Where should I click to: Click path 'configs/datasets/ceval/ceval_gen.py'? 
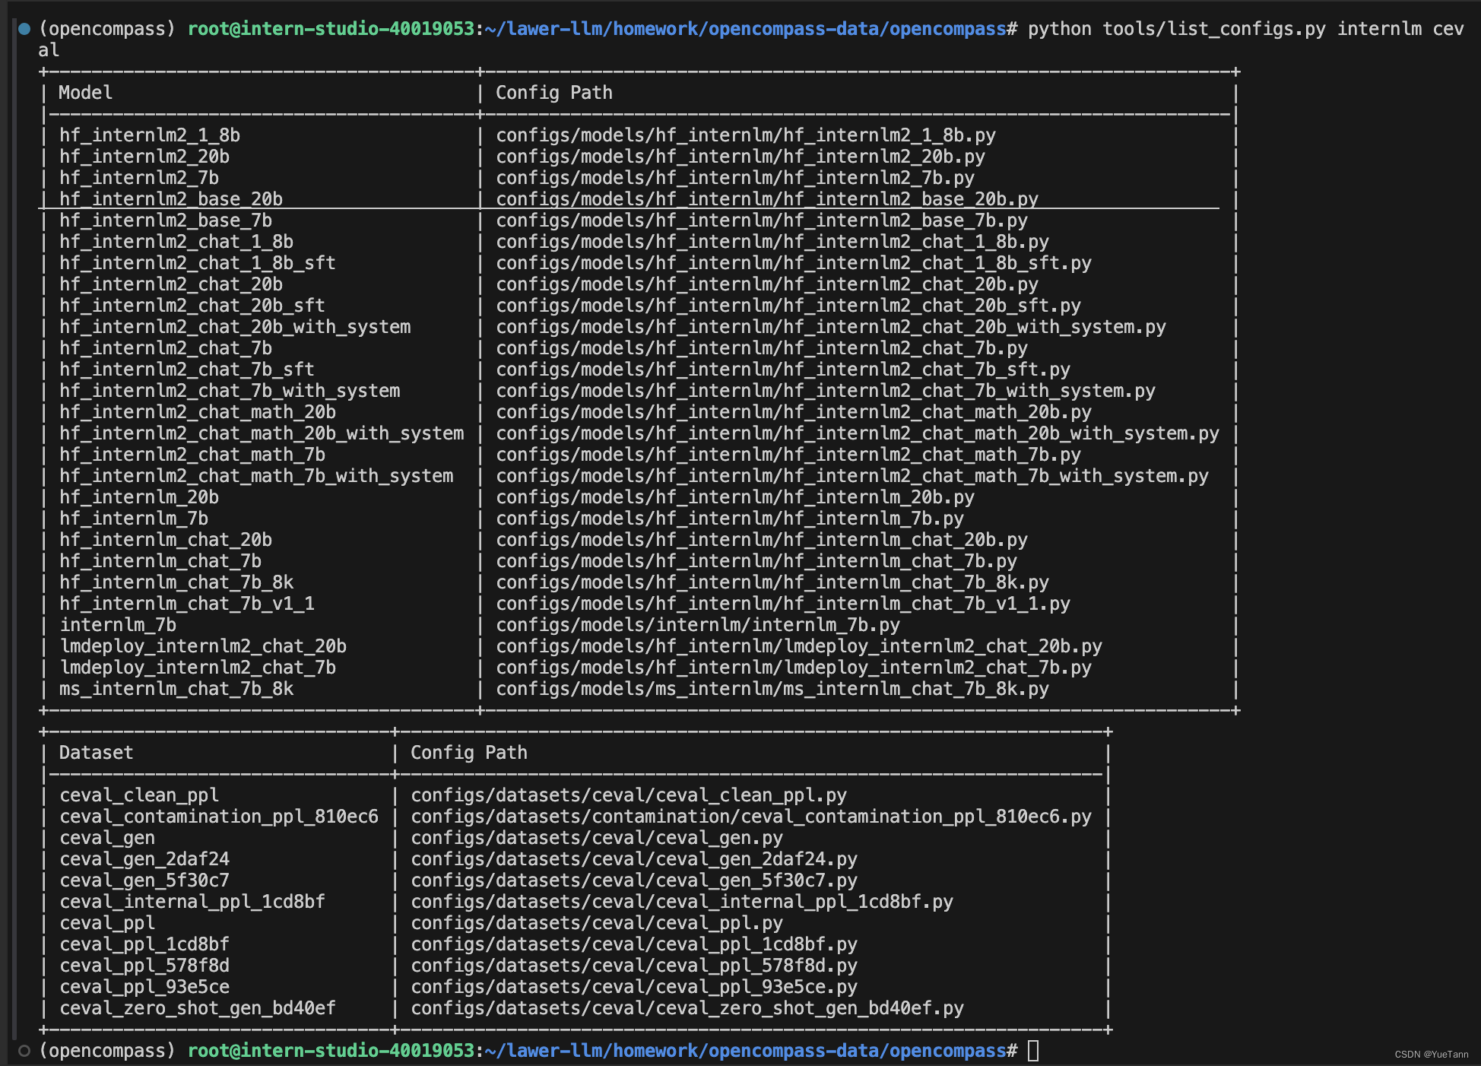[x=597, y=838]
